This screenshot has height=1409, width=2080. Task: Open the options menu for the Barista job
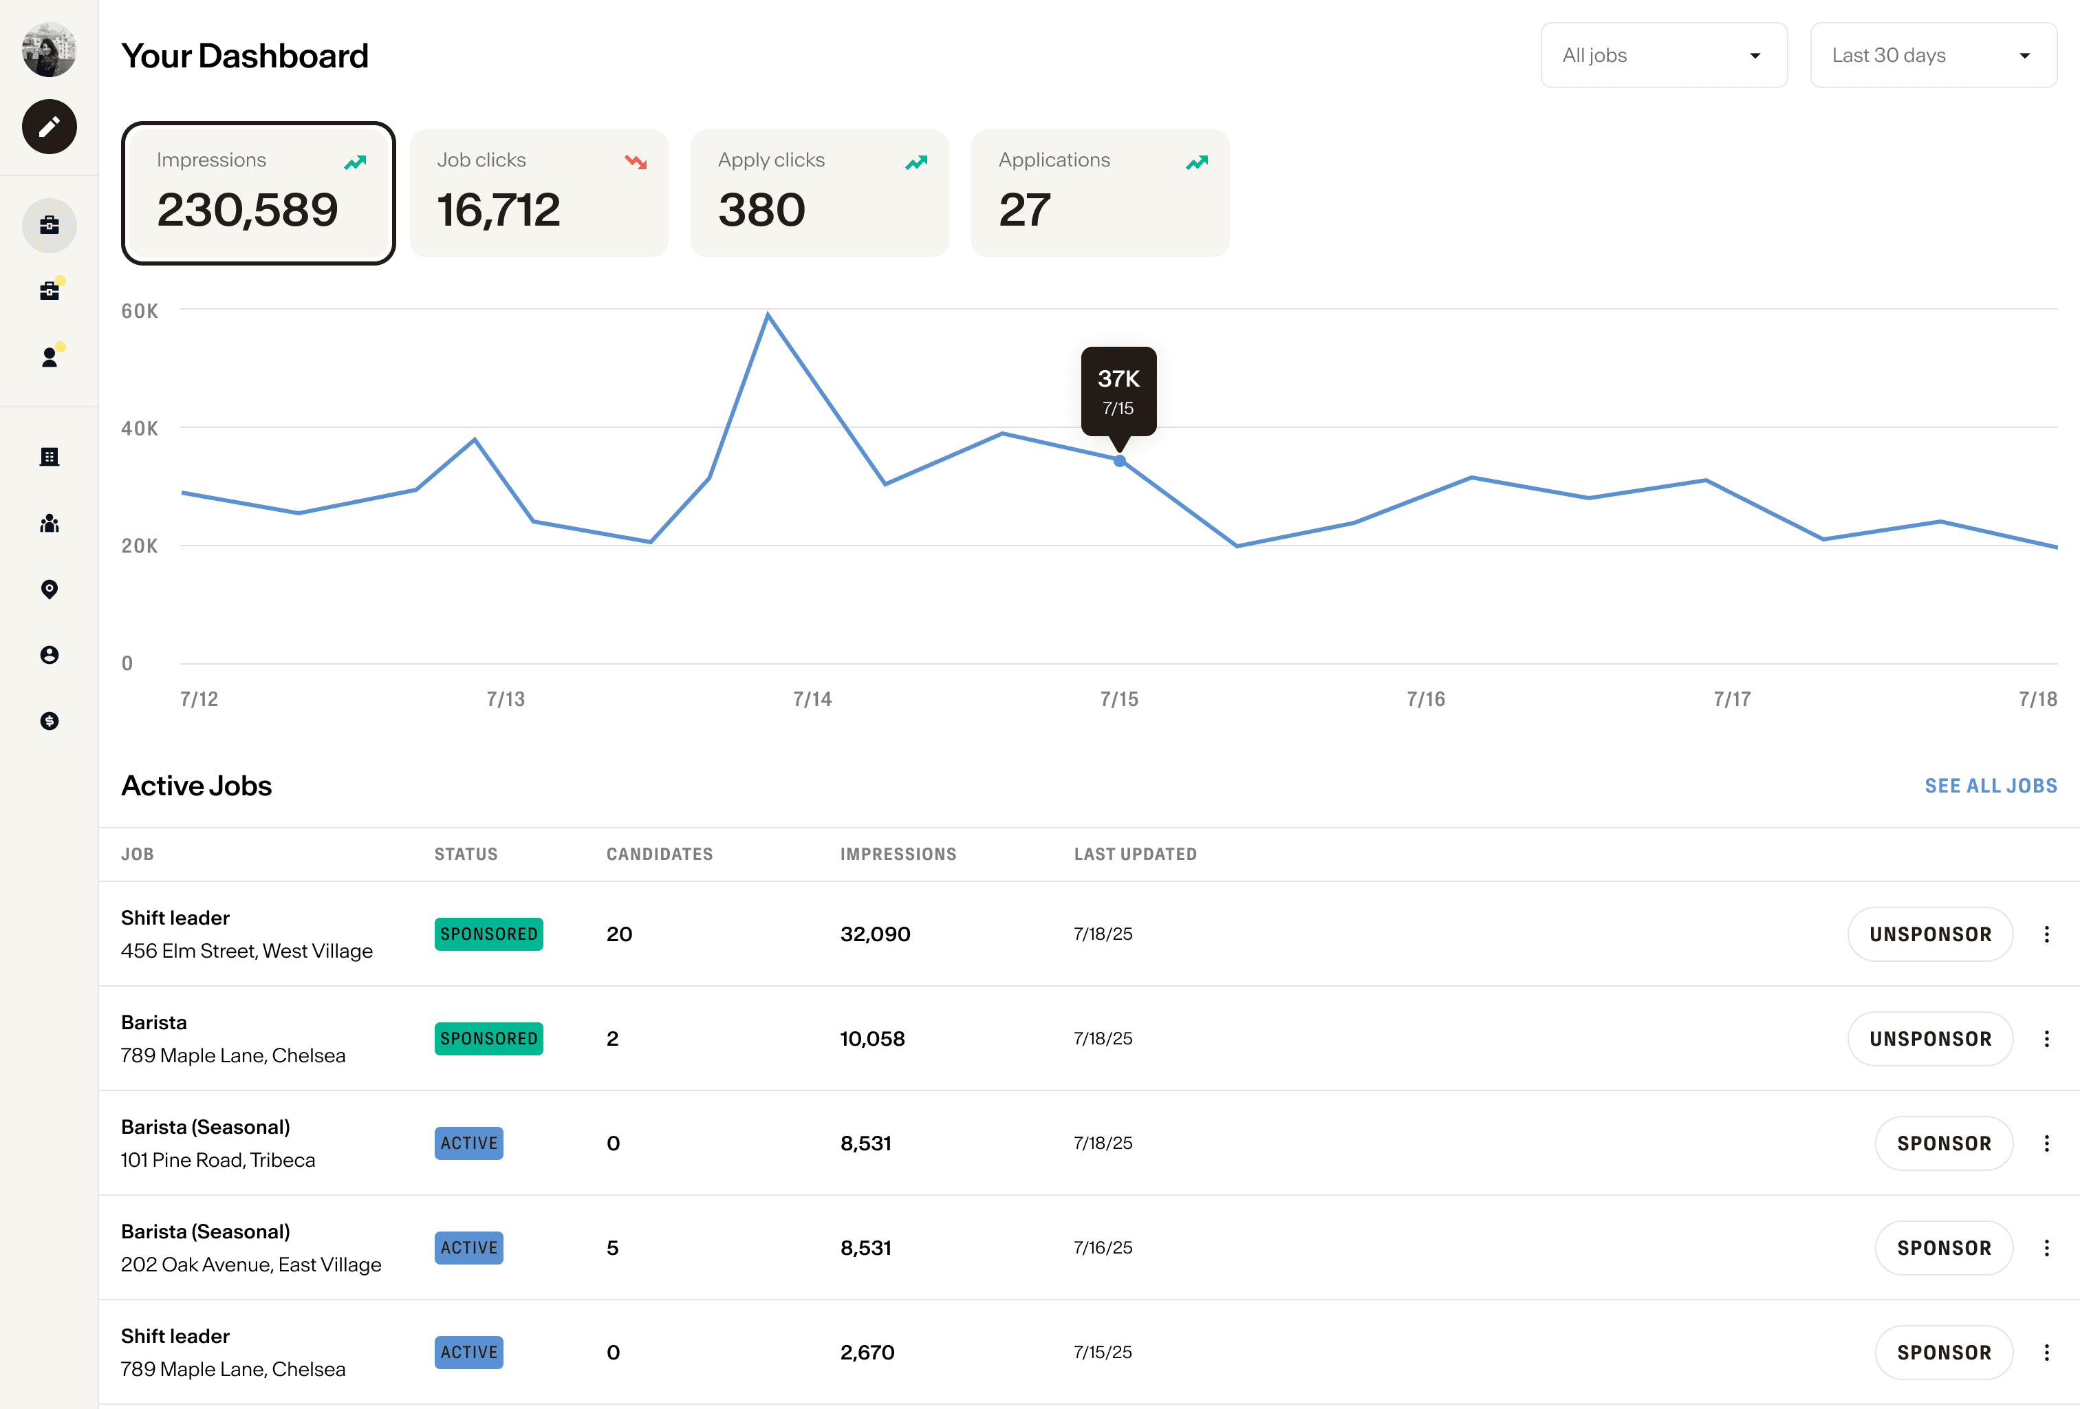[2047, 1038]
